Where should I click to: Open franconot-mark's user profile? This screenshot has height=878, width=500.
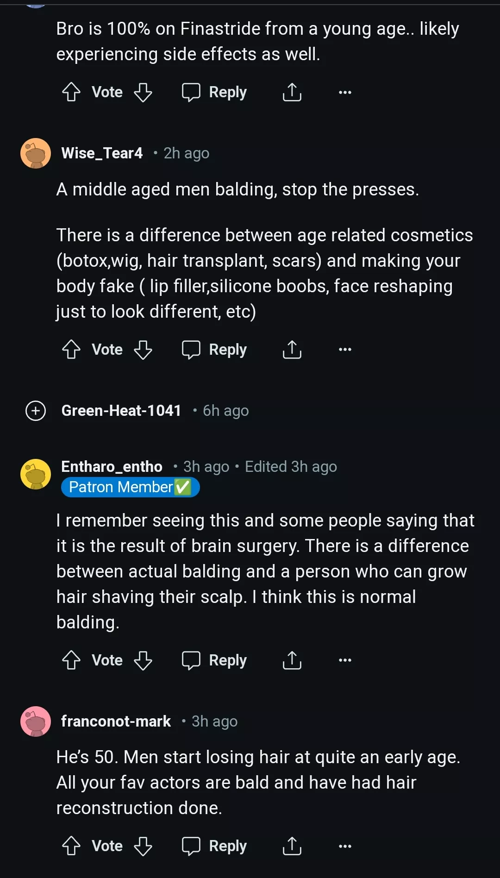(x=116, y=721)
